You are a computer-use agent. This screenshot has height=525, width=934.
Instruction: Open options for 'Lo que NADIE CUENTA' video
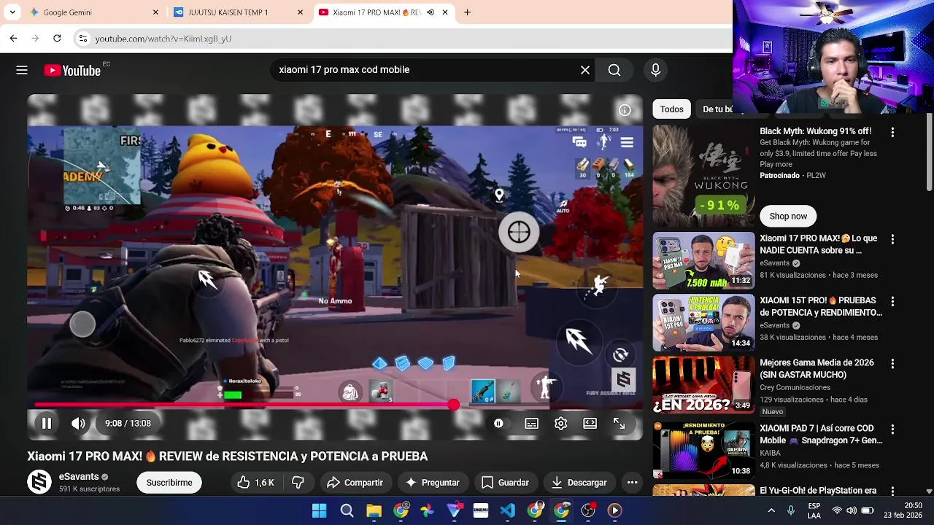pos(892,239)
